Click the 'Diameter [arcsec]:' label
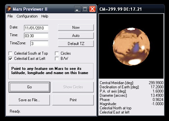Image resolution: width=169 pixels, height=121 pixels. point(114,95)
